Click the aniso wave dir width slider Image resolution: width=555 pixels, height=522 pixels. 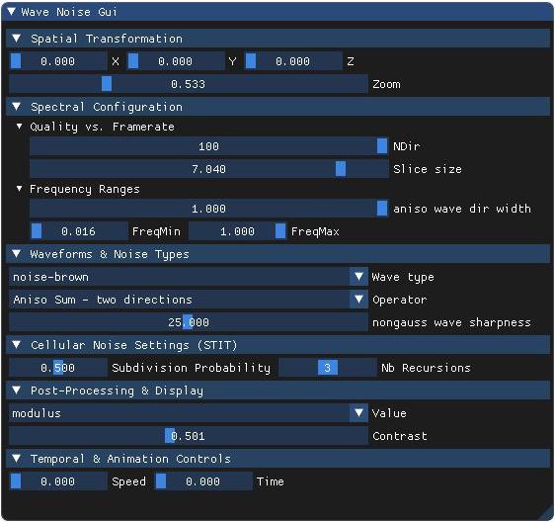(x=208, y=209)
